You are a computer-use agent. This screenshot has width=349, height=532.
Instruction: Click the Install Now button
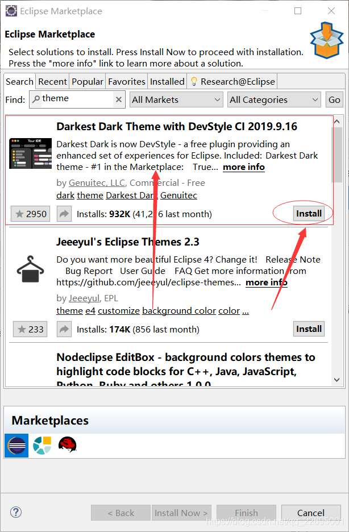pos(181,513)
